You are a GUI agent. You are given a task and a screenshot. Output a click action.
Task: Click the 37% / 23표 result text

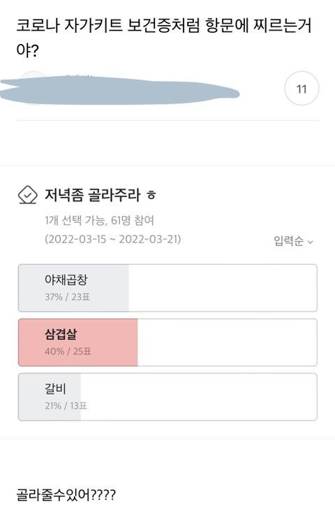pos(68,297)
